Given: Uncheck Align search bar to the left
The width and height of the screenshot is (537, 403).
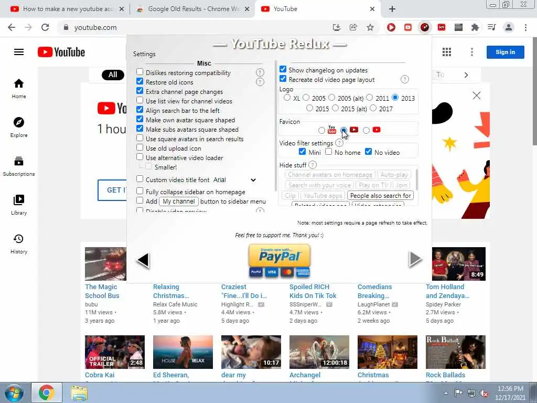Looking at the screenshot, I should tap(139, 110).
